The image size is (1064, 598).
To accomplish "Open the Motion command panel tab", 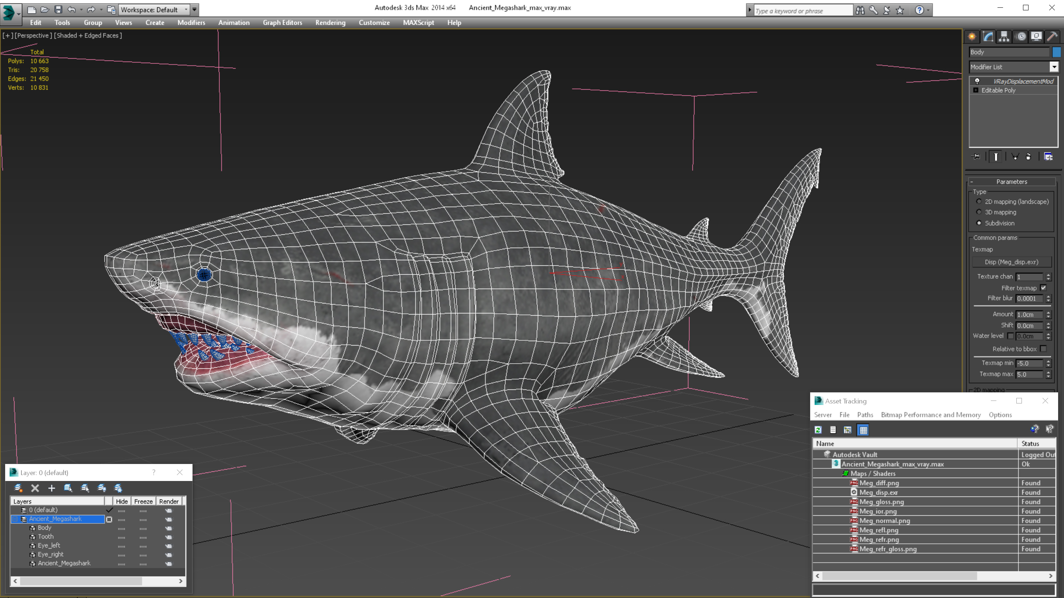I will (1021, 37).
